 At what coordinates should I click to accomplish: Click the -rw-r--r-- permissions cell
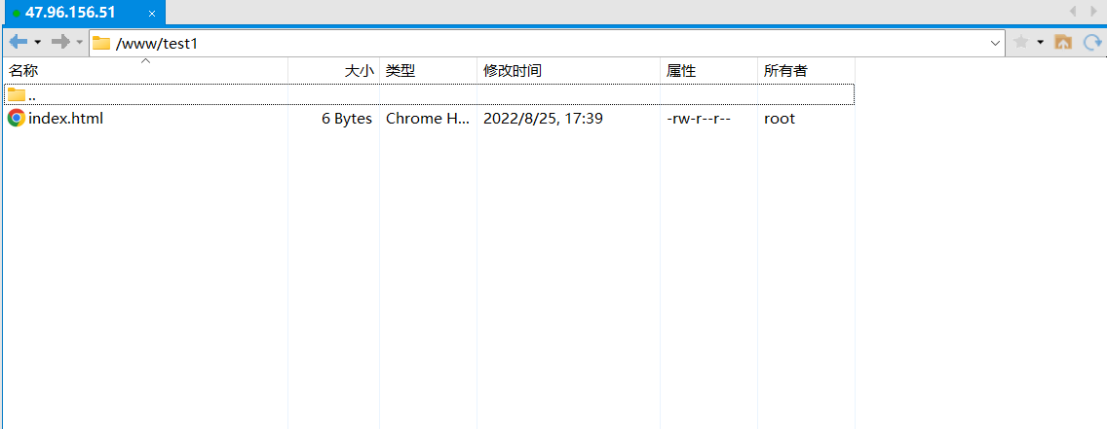(x=699, y=119)
